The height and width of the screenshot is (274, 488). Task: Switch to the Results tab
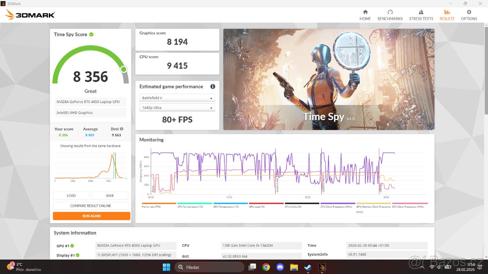[447, 15]
